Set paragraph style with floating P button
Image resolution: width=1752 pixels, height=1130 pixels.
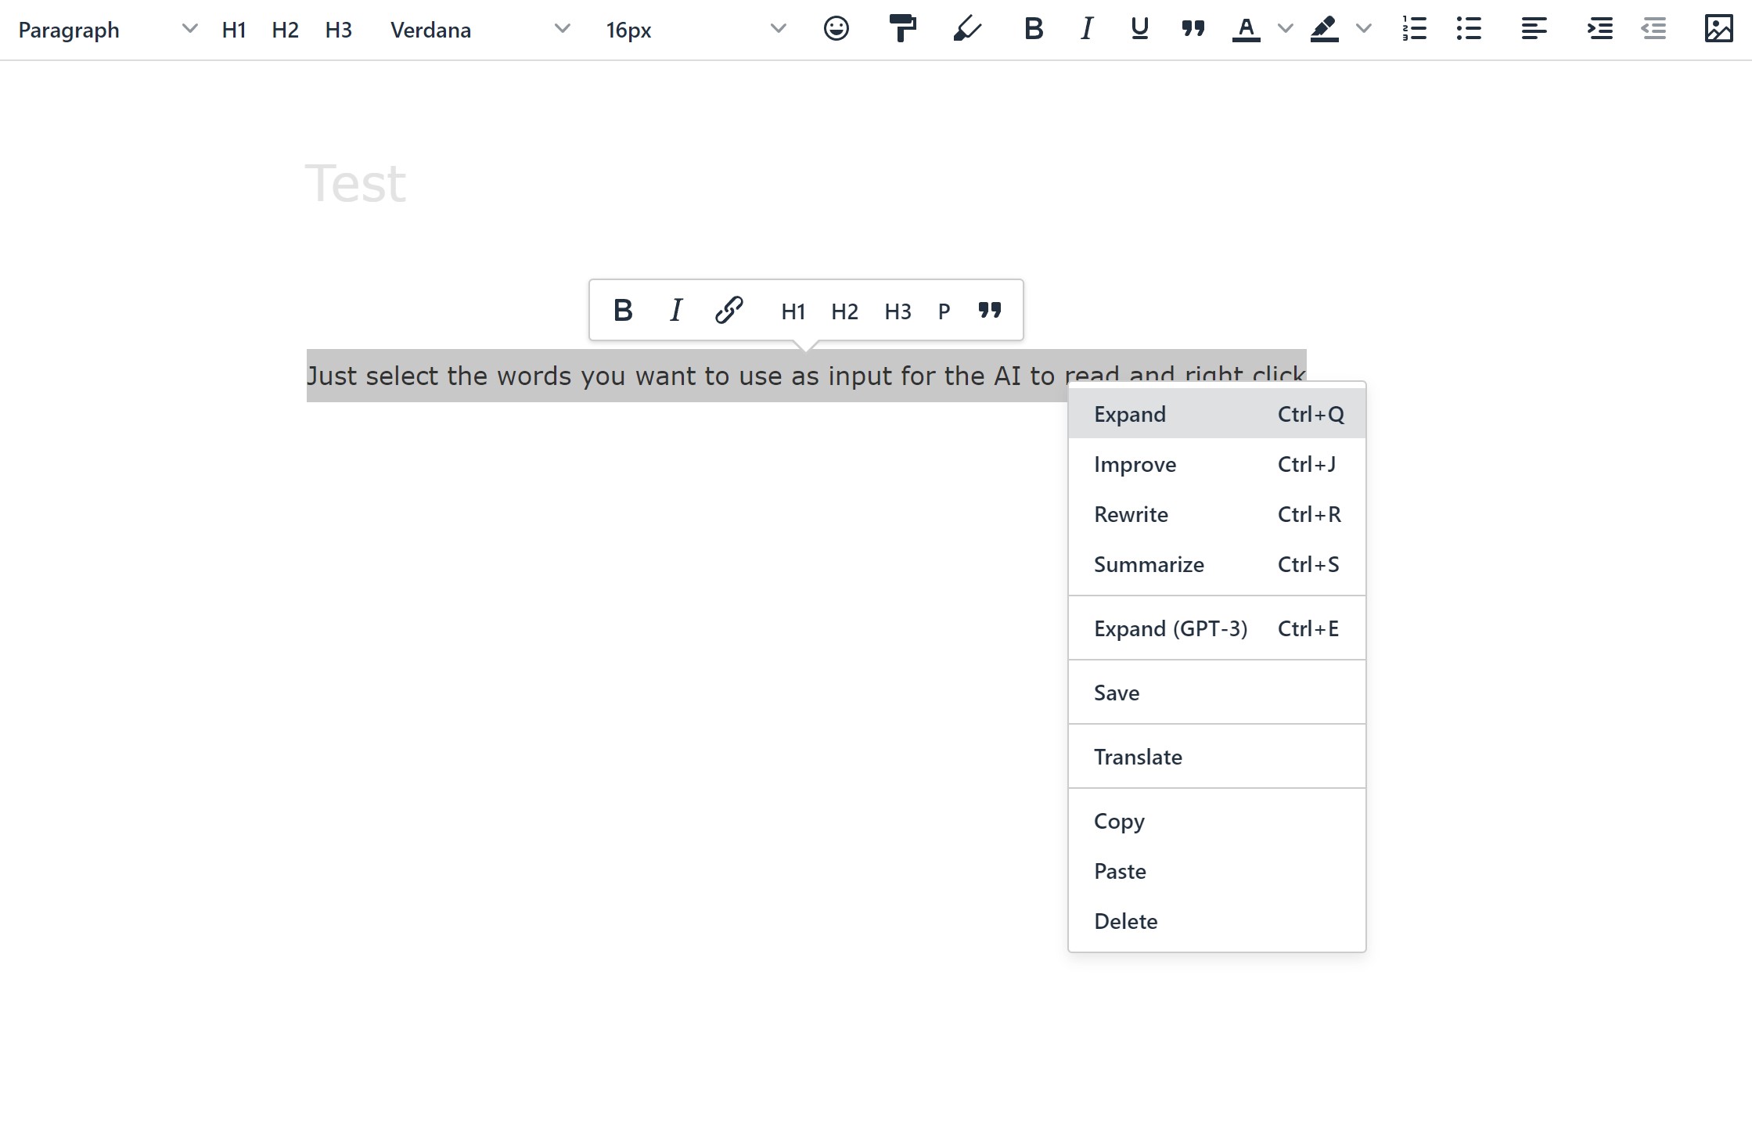point(944,311)
